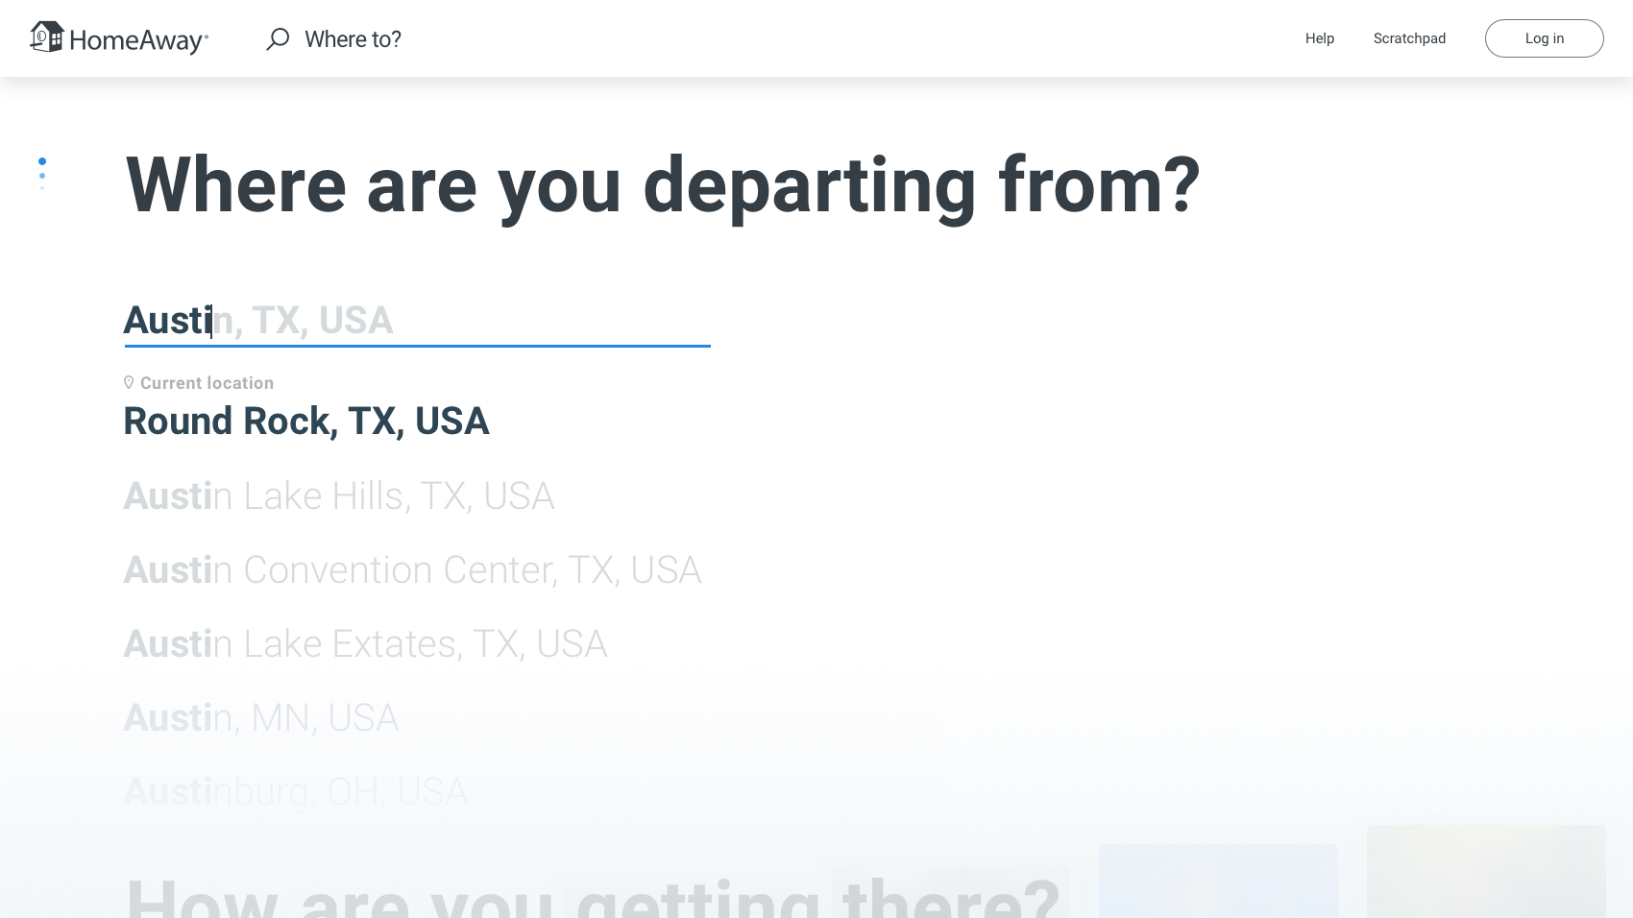Choose Austin Convention Center, TX, USA suggestion

click(x=413, y=570)
